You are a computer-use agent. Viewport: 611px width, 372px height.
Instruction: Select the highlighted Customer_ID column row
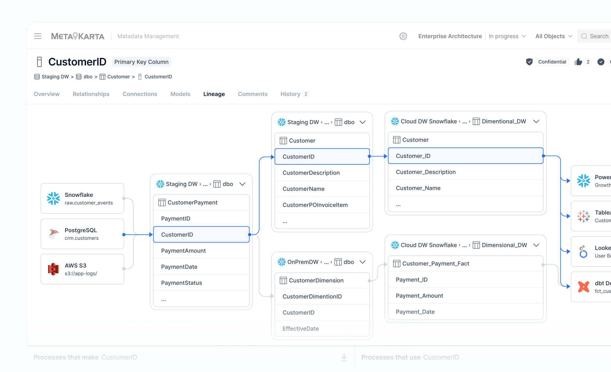pyautogui.click(x=465, y=156)
